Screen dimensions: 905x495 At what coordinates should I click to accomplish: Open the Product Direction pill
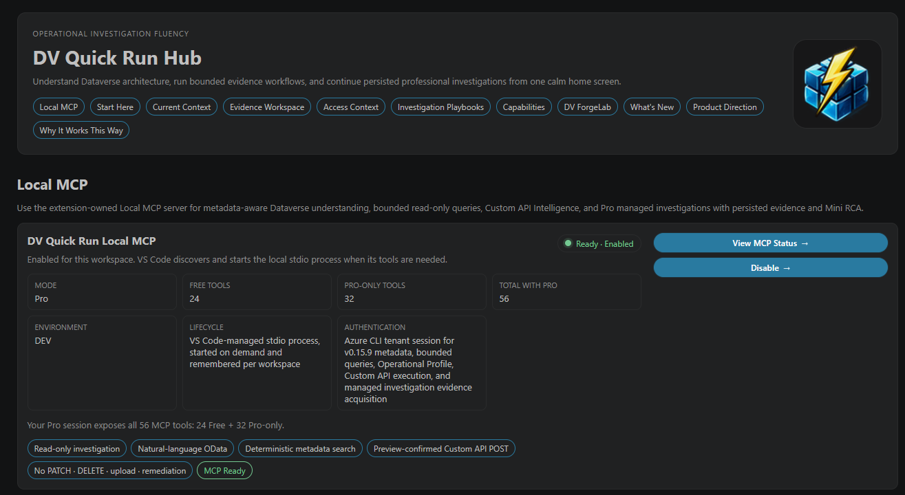coord(725,107)
